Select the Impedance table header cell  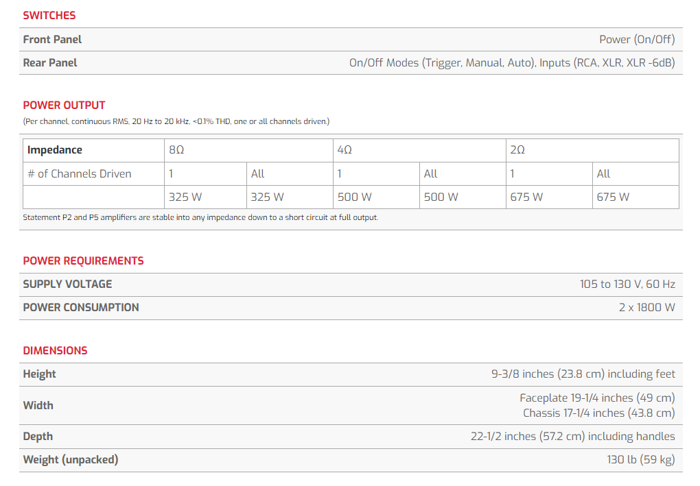pyautogui.click(x=55, y=150)
